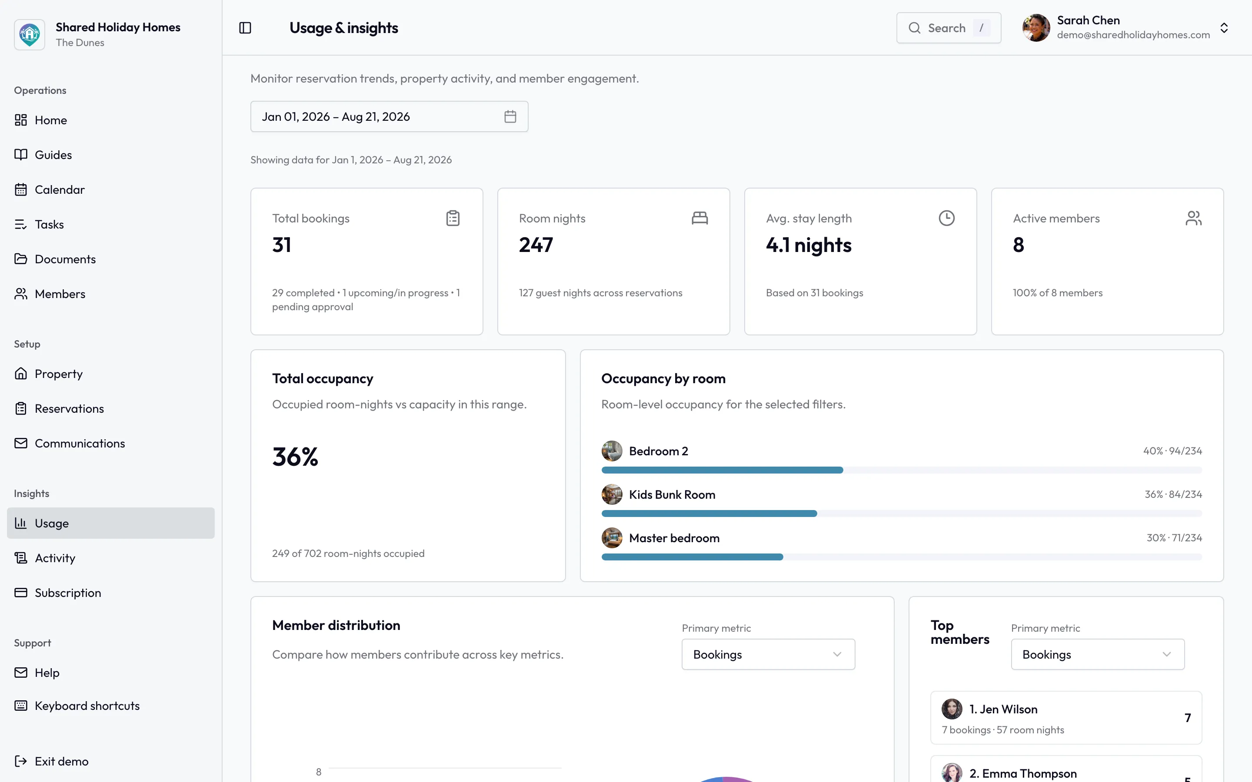Click the Search box
1252x782 pixels.
(948, 28)
